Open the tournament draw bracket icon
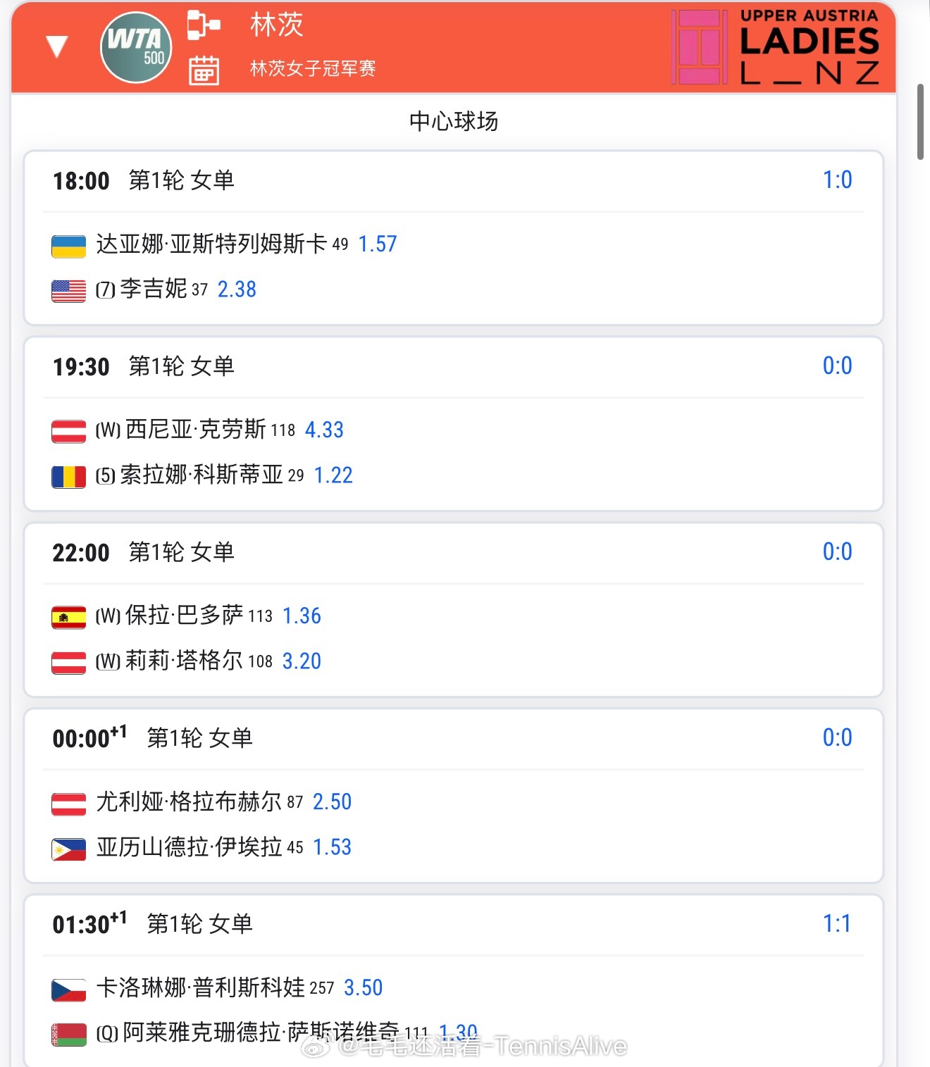 pos(204,25)
